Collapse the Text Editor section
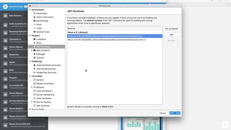Screen dimensions: 231x130 [x=30, y=76]
